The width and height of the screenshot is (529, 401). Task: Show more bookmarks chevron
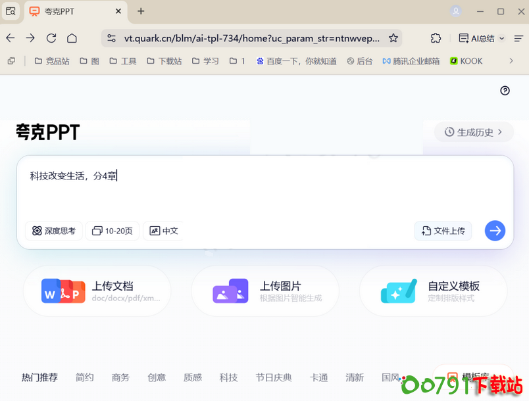(511, 61)
